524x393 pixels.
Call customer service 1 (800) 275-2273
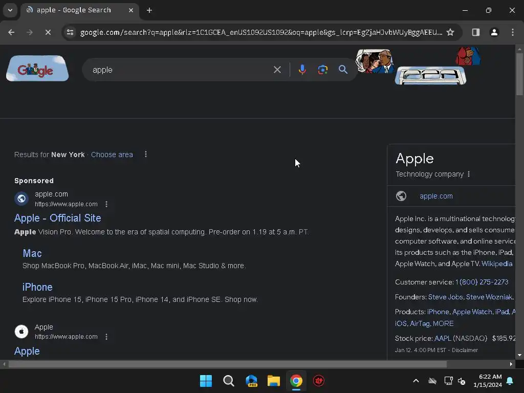pos(482,282)
